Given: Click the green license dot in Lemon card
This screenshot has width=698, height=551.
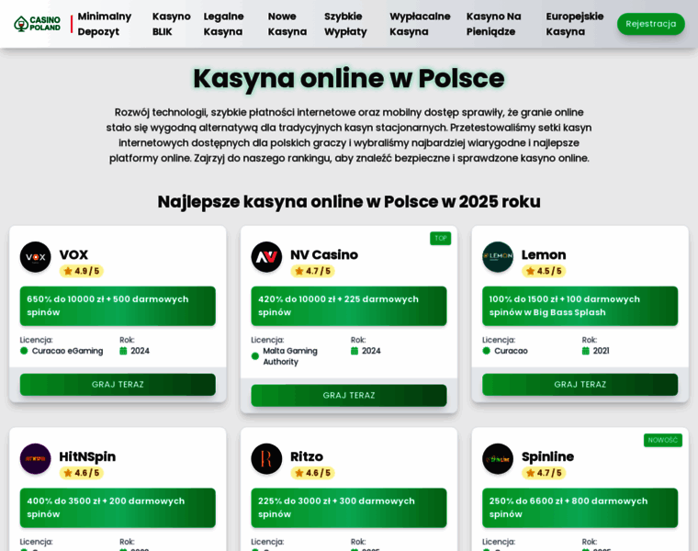Looking at the screenshot, I should point(486,351).
